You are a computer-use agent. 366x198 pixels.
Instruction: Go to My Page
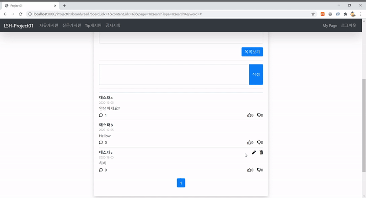pos(330,26)
